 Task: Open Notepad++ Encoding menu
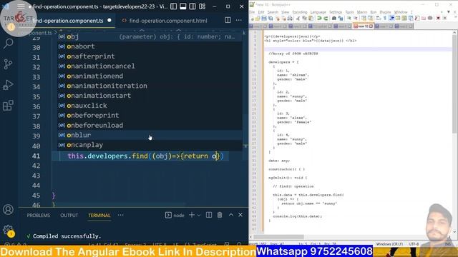[300, 12]
